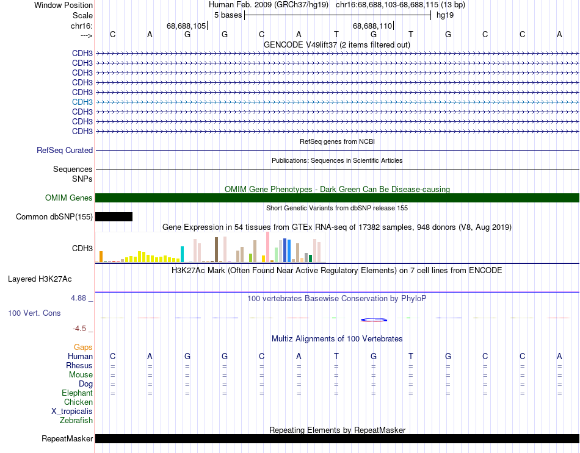Click the 68,688,110 coordinate marker

[372, 26]
